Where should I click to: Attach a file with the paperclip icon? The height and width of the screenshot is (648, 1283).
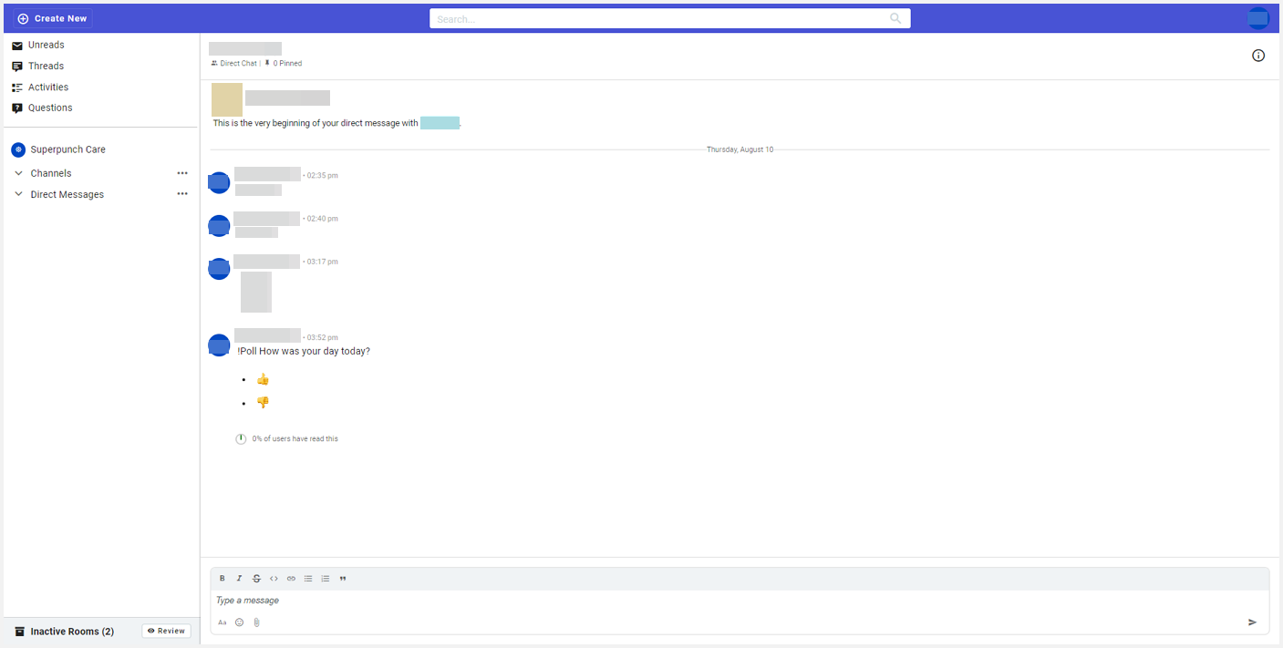click(x=256, y=622)
